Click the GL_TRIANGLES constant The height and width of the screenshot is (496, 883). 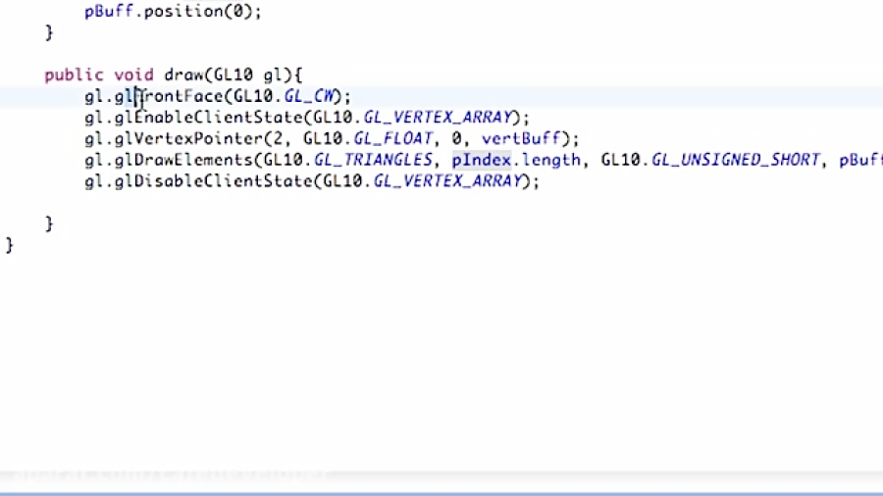[373, 161]
